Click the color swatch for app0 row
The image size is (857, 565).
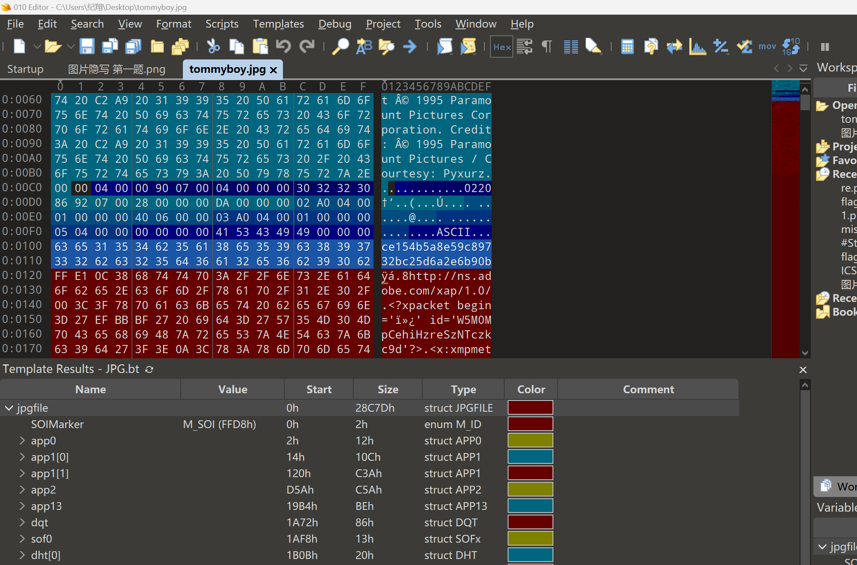(531, 441)
